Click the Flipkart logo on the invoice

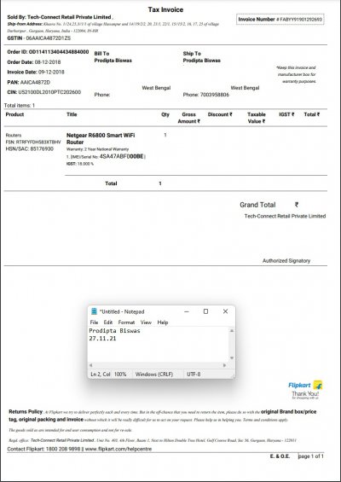click(305, 385)
